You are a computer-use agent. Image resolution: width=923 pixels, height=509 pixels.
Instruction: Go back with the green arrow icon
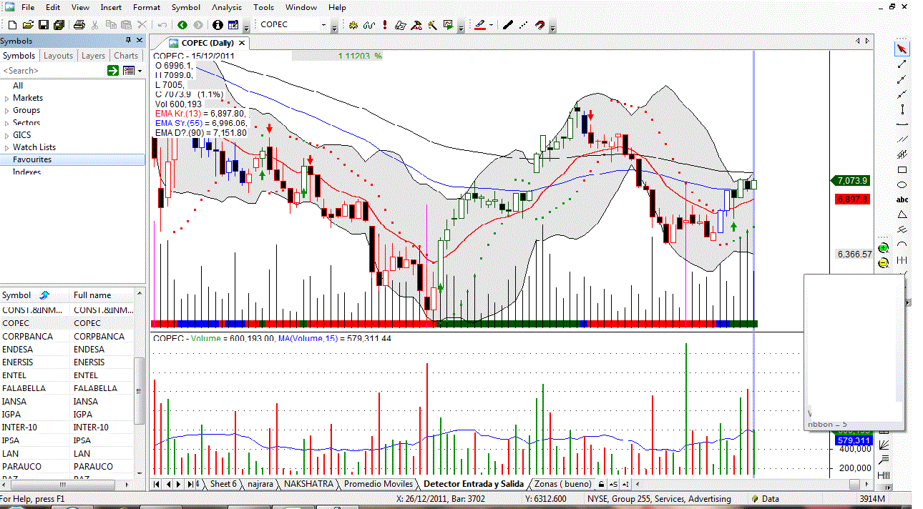[182, 24]
